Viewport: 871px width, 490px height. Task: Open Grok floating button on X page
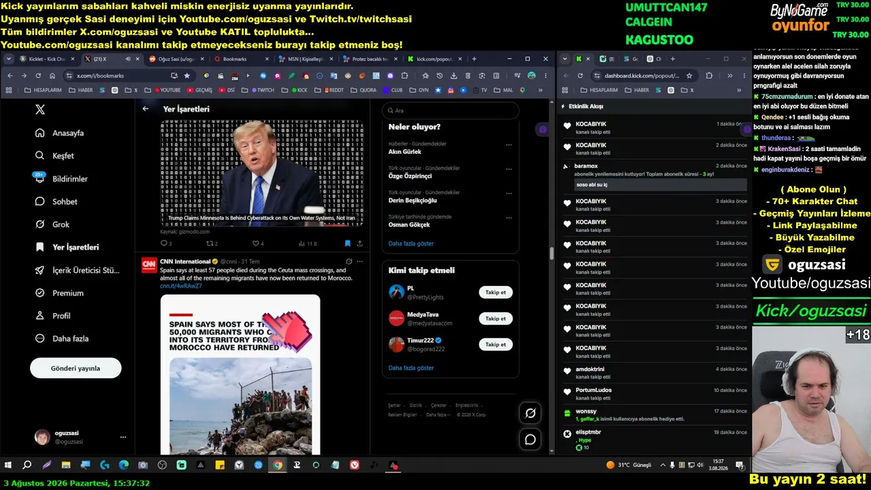(530, 412)
